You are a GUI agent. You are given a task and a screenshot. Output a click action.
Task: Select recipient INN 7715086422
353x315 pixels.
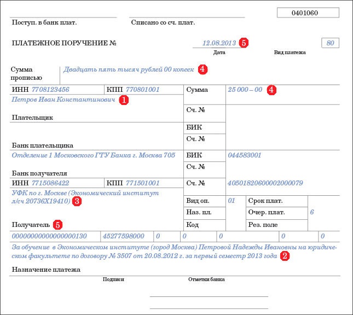click(50, 183)
